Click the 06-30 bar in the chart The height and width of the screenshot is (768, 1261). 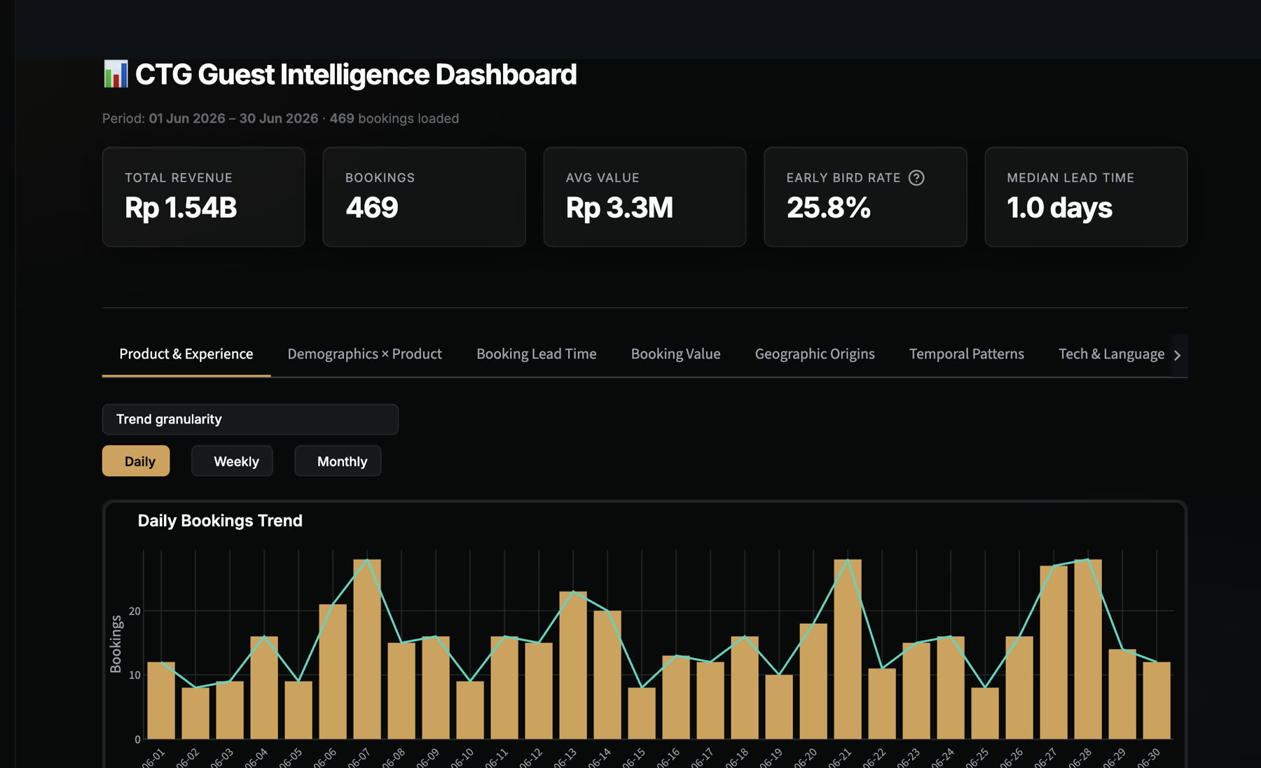[x=1157, y=700]
